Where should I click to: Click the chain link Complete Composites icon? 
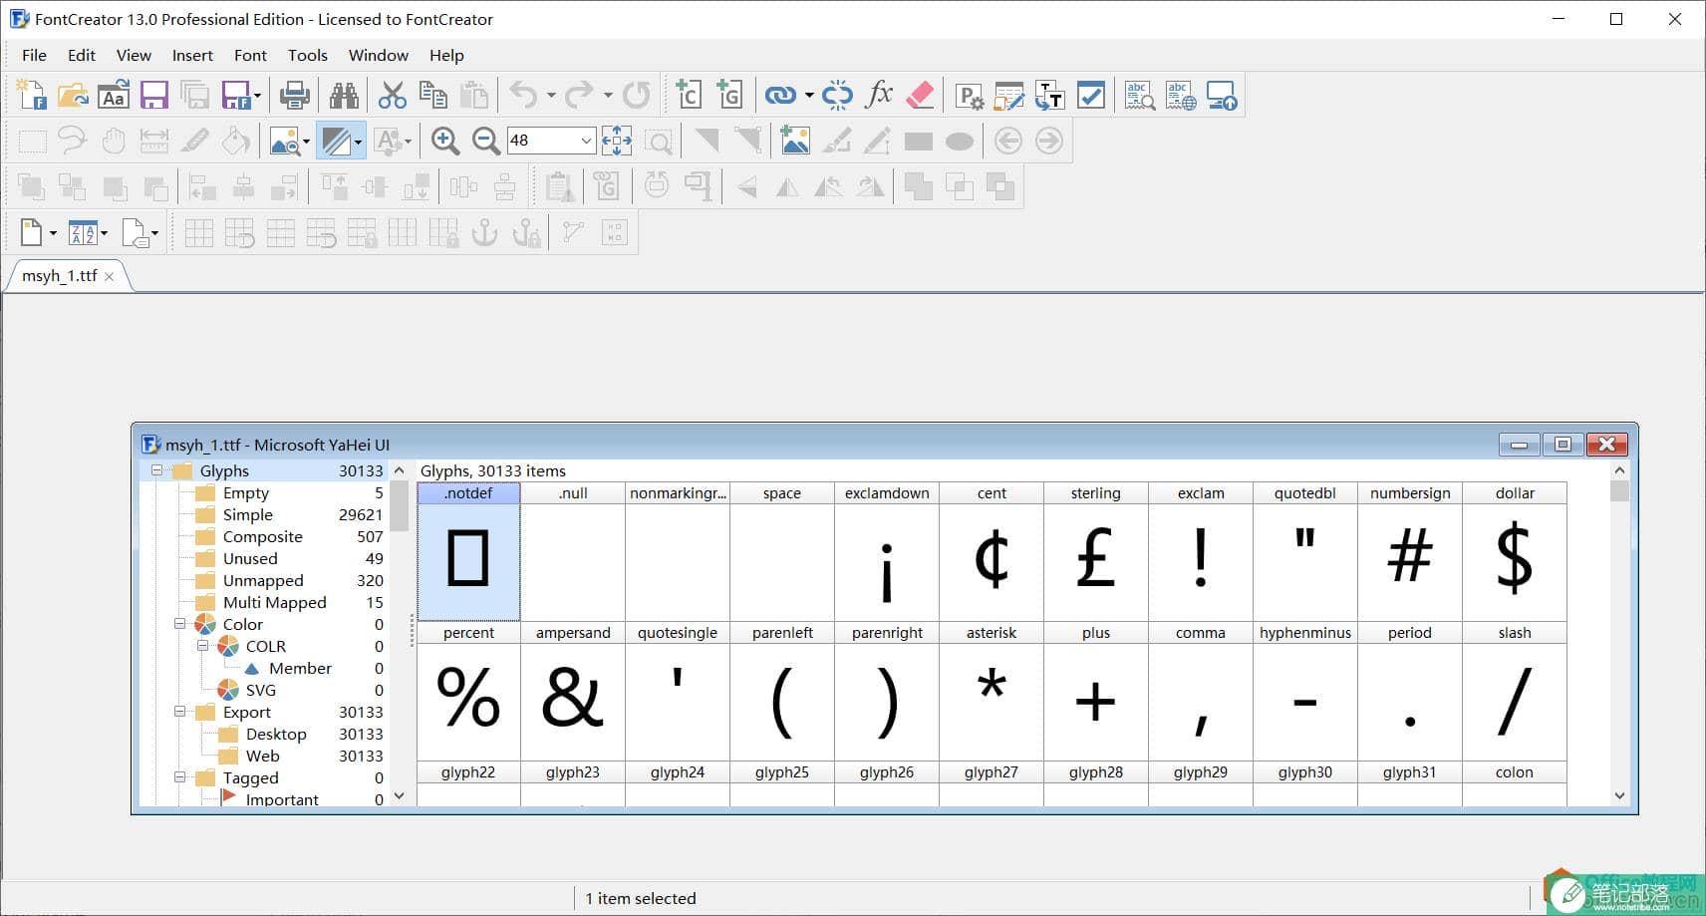[780, 96]
